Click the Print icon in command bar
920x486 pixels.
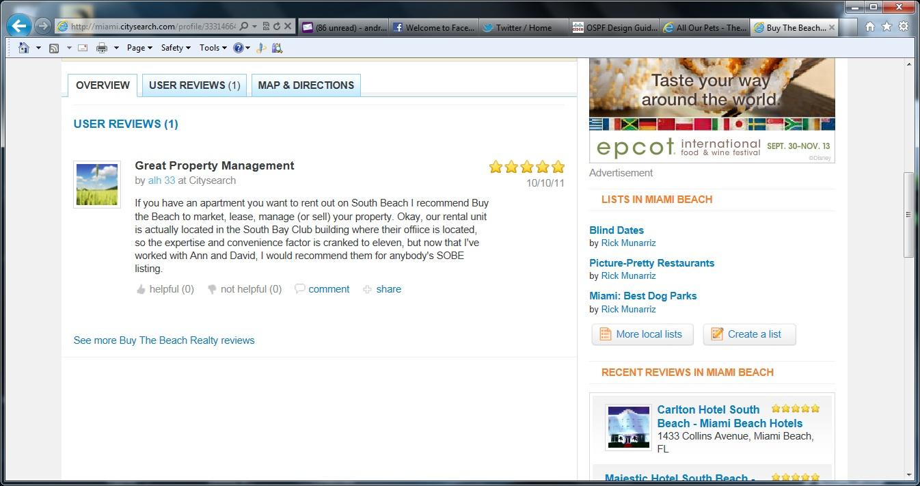[x=102, y=48]
